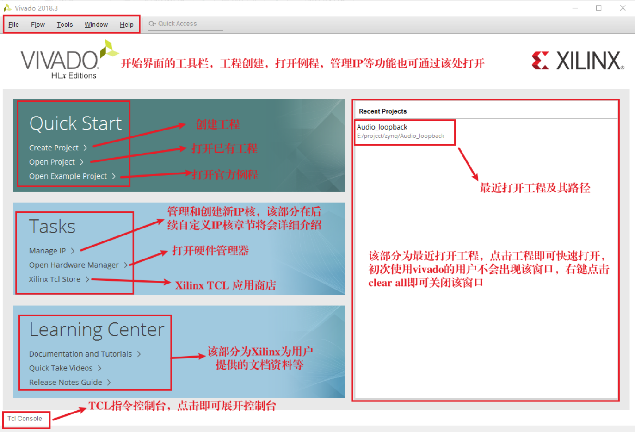
Task: Open the Xilinx Tcl Store
Action: [x=55, y=279]
